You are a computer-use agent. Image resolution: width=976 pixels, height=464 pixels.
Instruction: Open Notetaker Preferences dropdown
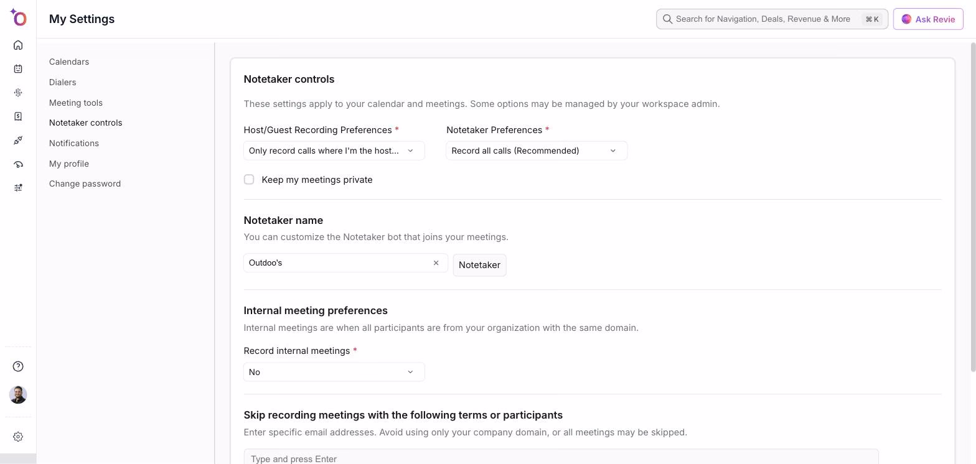537,151
